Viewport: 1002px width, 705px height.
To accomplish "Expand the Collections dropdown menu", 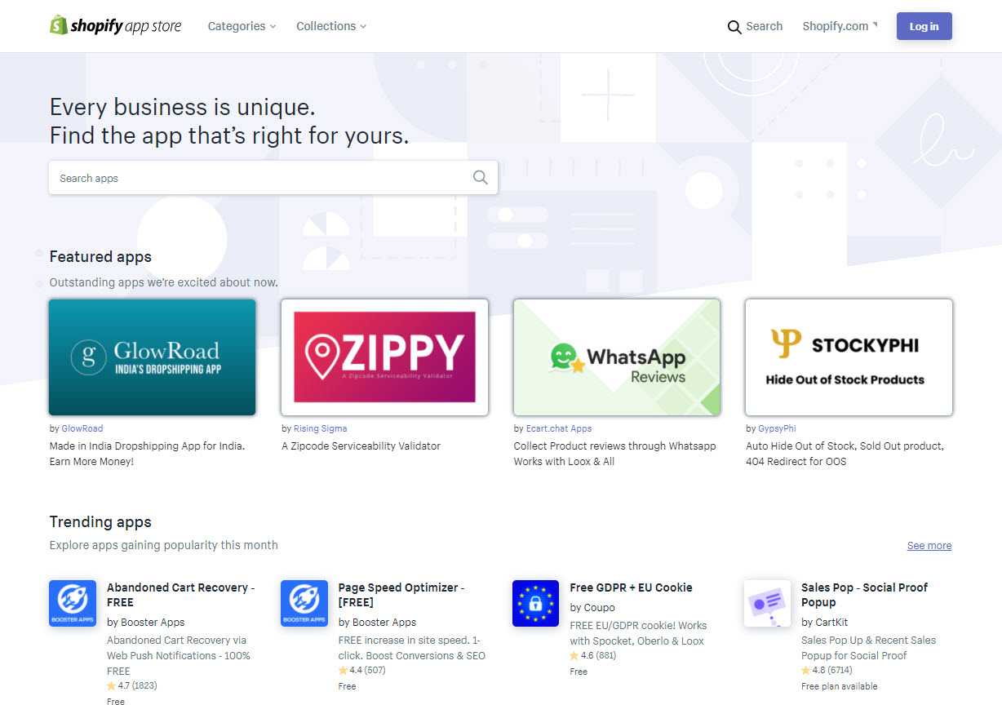I will (331, 26).
